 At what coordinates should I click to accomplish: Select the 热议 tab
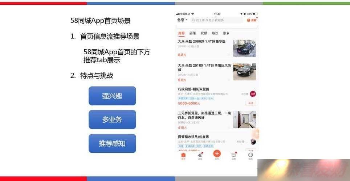pyautogui.click(x=215, y=33)
